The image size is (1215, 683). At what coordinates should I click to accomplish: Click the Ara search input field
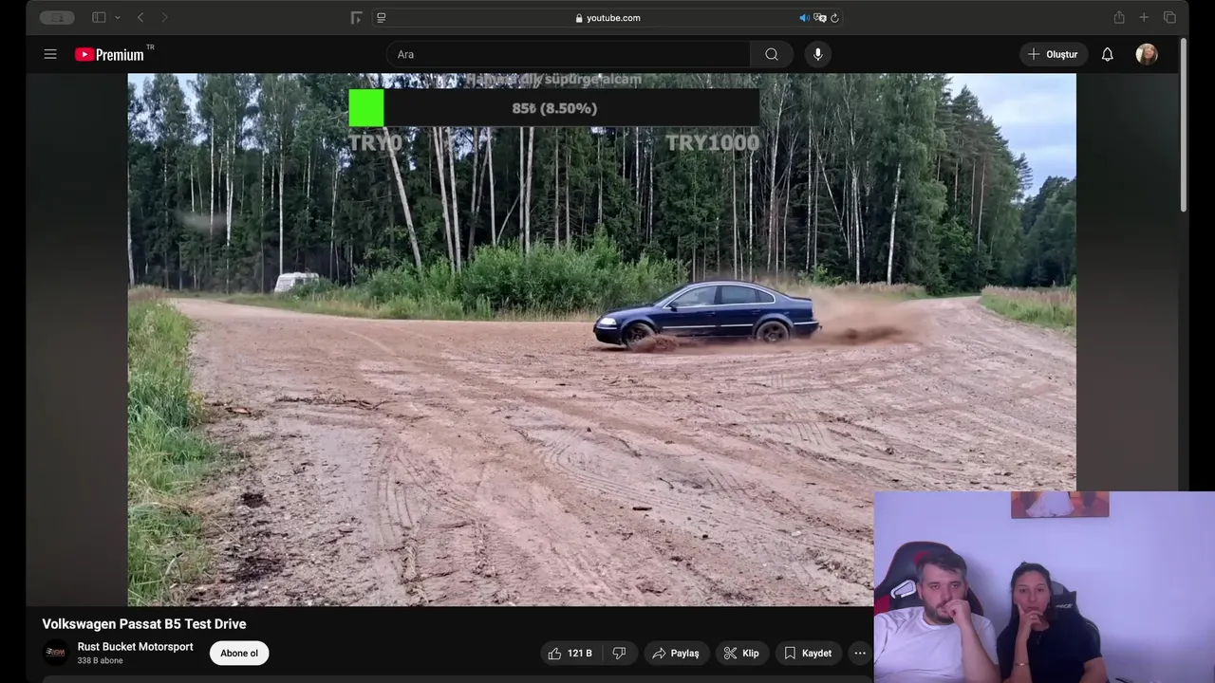[568, 54]
